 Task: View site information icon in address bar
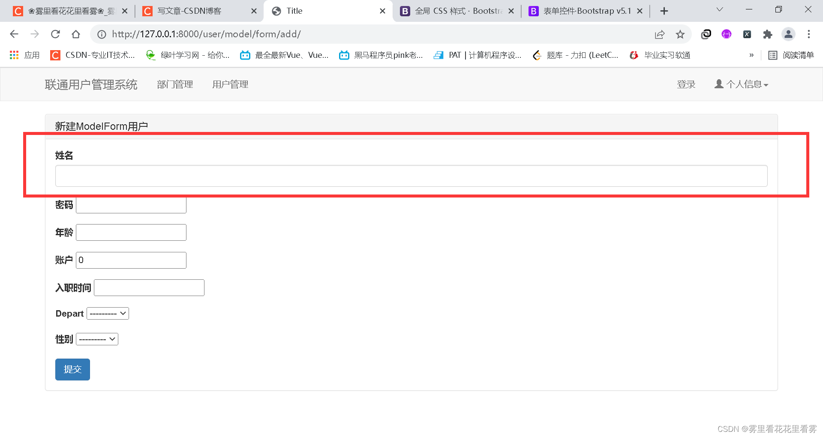[102, 34]
